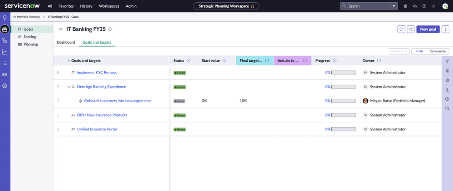
Task: Collapse the New Age Banking Experience goal
Action: [x=69, y=87]
